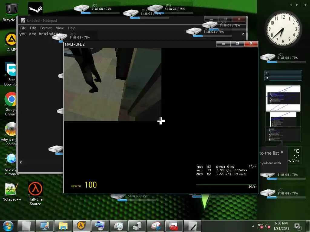Click the health value 100 in the game
Screen dimensions: 310x232
click(x=91, y=185)
